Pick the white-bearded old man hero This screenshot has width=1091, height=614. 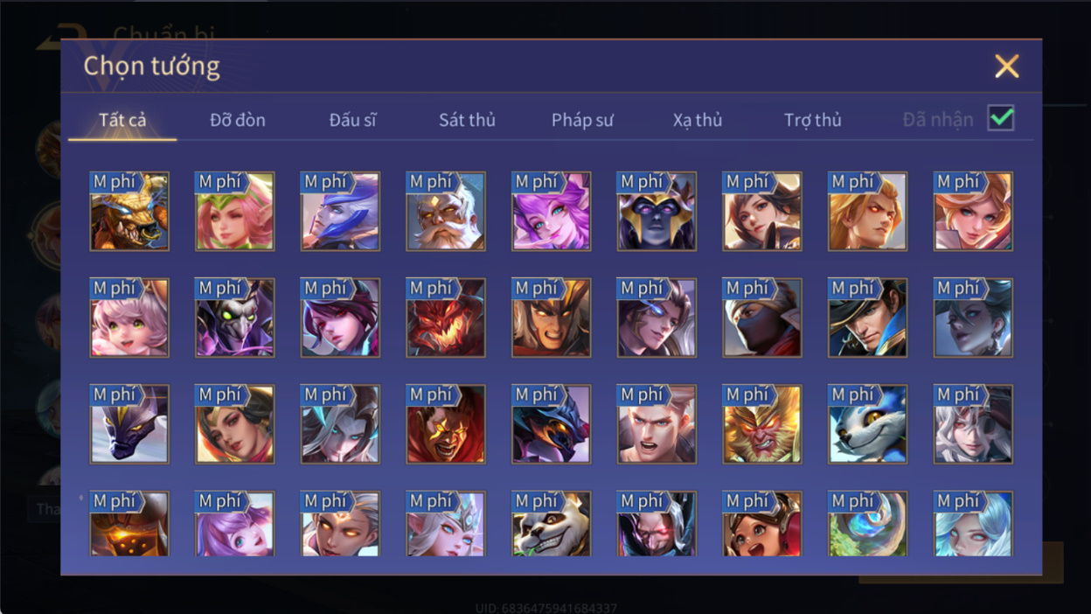point(446,212)
